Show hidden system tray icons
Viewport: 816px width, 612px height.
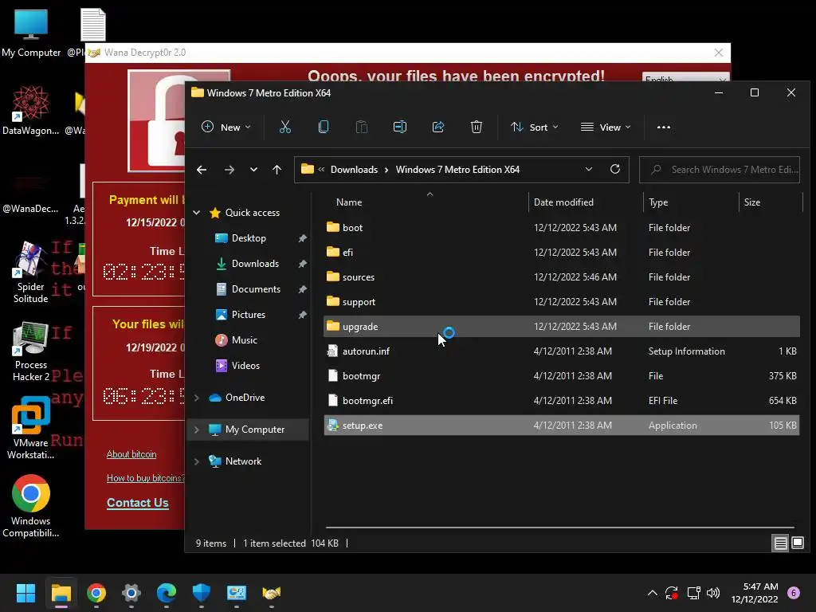(652, 593)
